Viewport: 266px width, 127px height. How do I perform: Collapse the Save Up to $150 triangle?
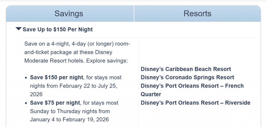(x=19, y=29)
